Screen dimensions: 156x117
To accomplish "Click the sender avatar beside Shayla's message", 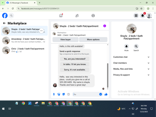I will pos(55,85).
